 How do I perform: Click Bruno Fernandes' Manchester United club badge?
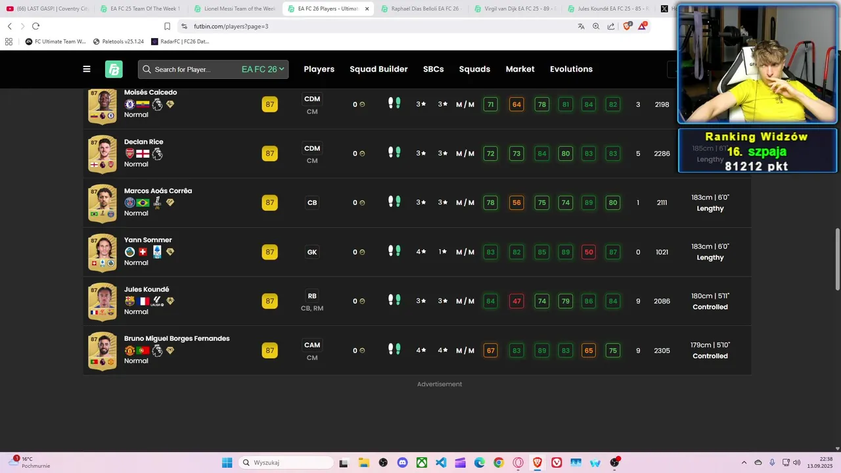tap(129, 350)
